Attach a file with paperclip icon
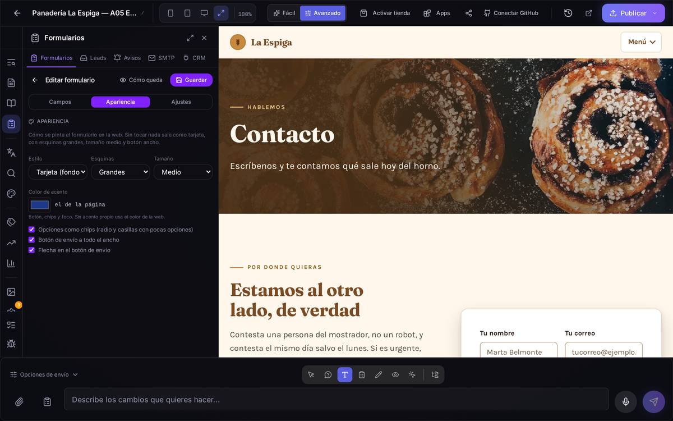Image resolution: width=673 pixels, height=421 pixels. point(19,402)
